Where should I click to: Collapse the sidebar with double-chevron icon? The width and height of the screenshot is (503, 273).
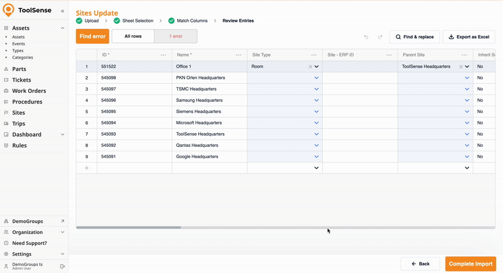[62, 11]
